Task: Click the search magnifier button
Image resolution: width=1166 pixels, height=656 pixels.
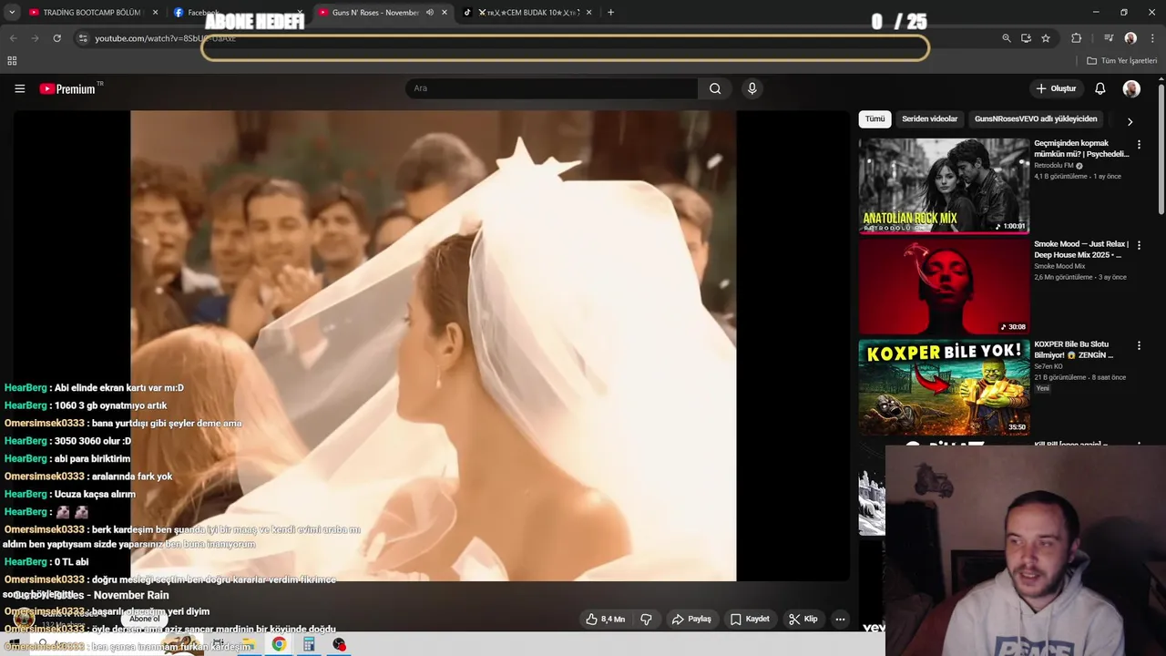Action: coord(715,88)
